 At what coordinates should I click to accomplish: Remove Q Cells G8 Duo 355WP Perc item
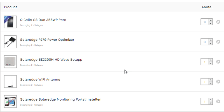pos(218,22)
